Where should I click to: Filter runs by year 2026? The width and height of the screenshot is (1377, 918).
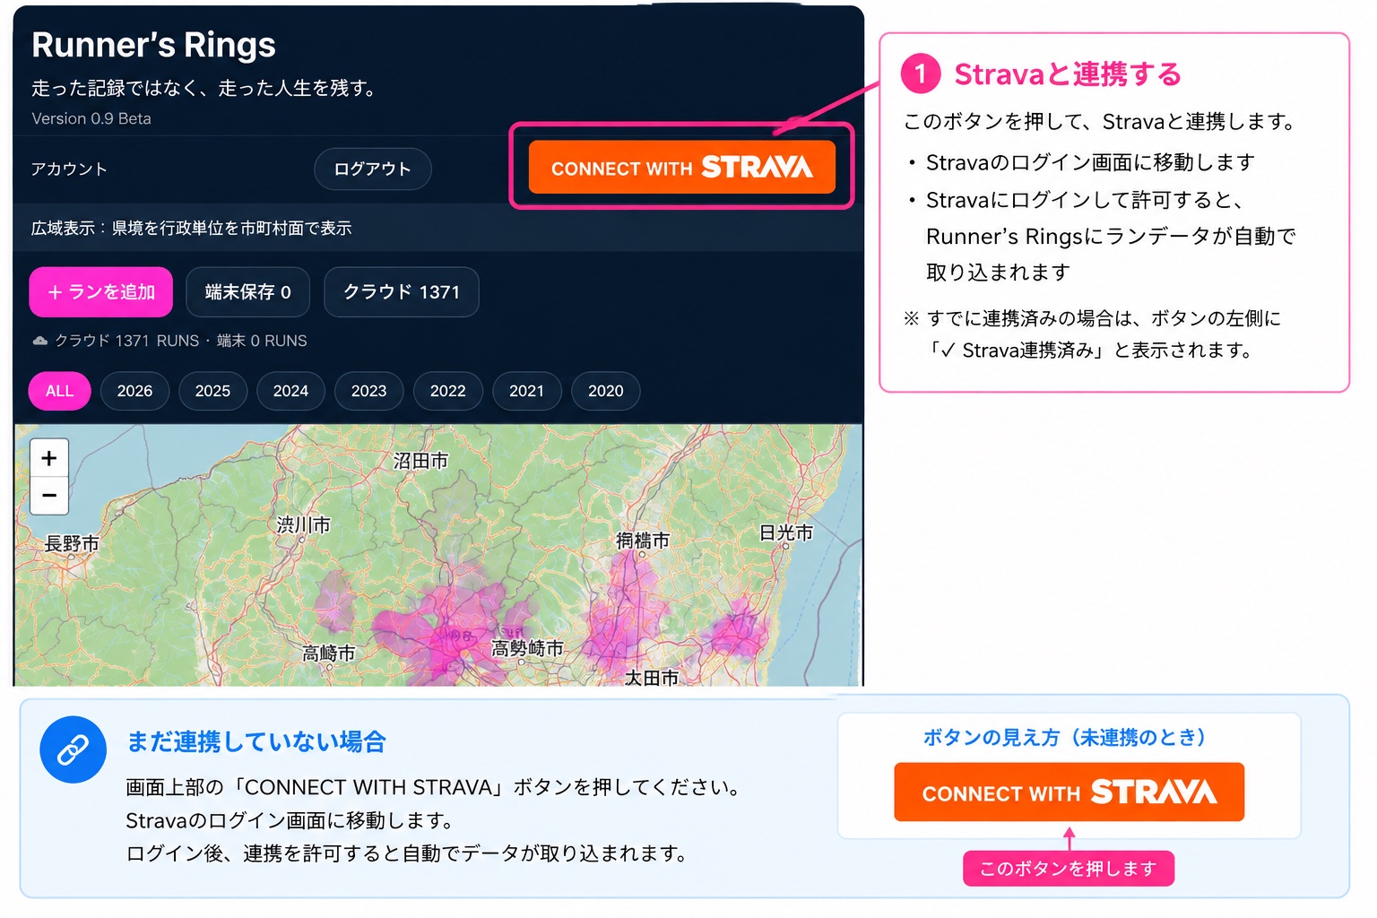(134, 391)
